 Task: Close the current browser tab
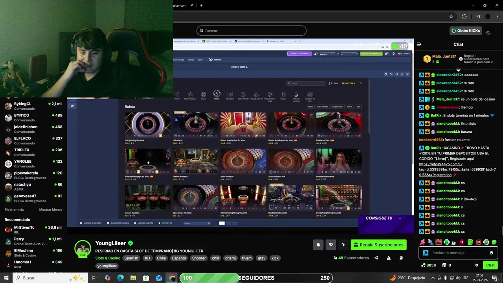[x=192, y=5]
